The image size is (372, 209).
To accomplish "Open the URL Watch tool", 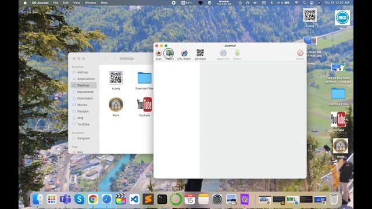I will pyautogui.click(x=184, y=54).
